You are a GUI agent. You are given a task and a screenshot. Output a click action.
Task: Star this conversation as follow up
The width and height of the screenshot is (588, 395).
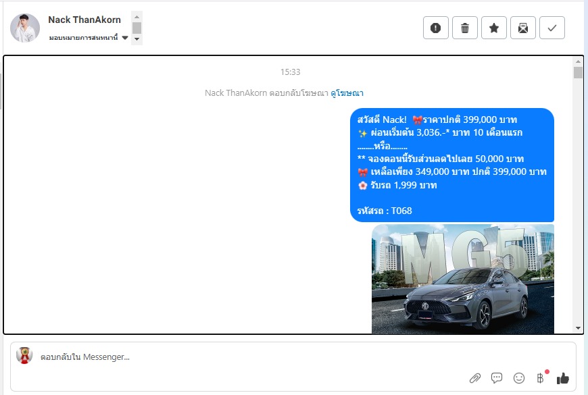pos(494,28)
